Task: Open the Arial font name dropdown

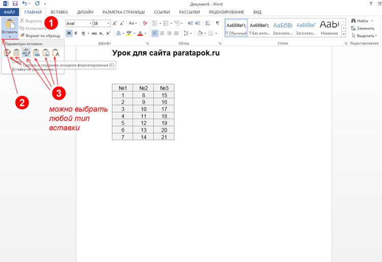Action: click(x=90, y=23)
